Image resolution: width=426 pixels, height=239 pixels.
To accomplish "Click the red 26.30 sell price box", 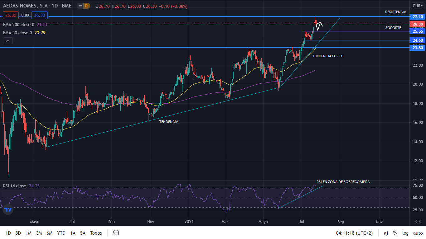I will pyautogui.click(x=11, y=15).
